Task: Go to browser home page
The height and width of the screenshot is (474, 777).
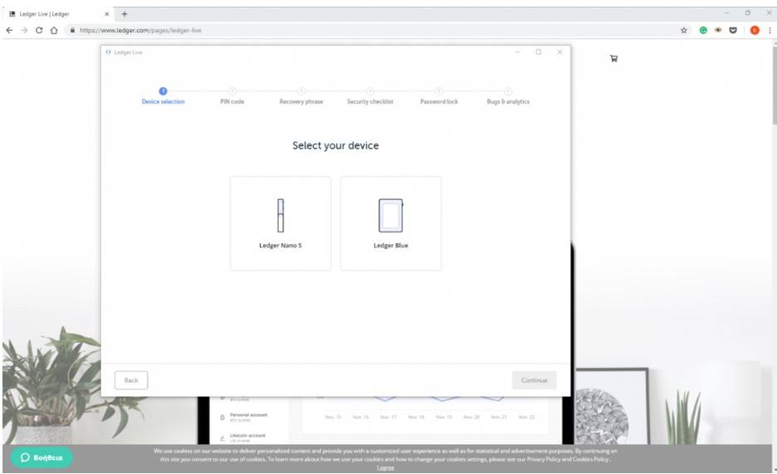Action: (53, 30)
